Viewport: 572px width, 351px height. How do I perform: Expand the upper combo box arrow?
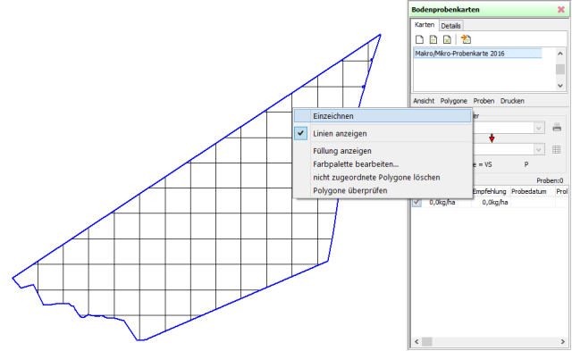point(538,128)
